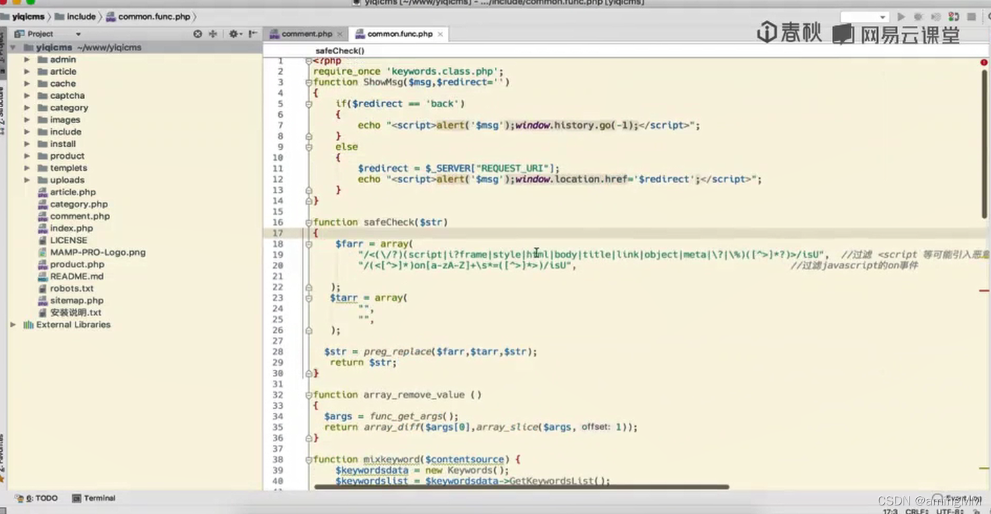Expand the article folder
991x514 pixels.
click(x=27, y=71)
